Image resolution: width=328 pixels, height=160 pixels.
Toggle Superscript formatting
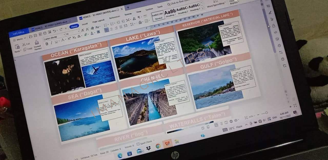coord(69,39)
